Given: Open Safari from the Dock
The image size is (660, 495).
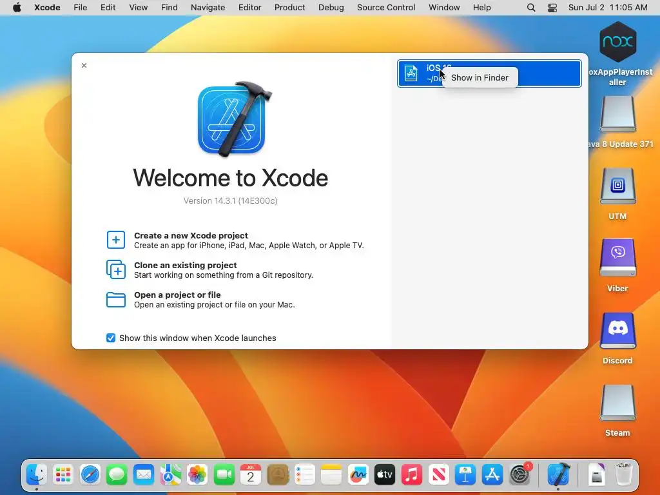Looking at the screenshot, I should pos(90,475).
